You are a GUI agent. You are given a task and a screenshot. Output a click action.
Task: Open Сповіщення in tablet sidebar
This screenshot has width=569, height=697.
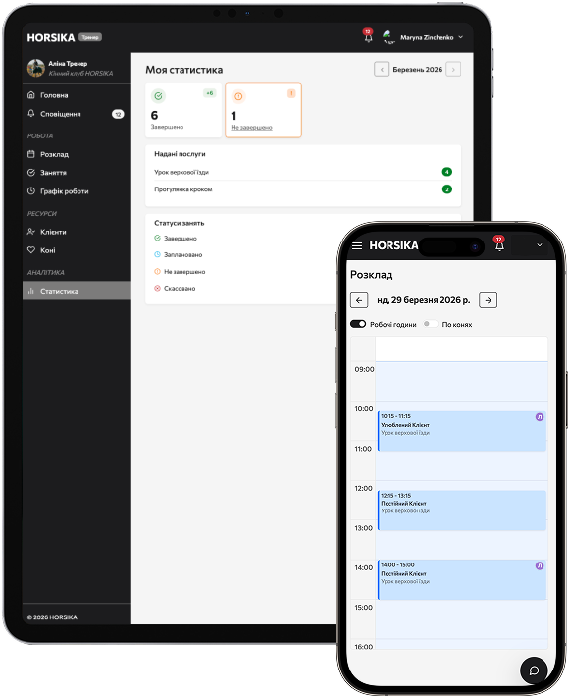pyautogui.click(x=77, y=114)
